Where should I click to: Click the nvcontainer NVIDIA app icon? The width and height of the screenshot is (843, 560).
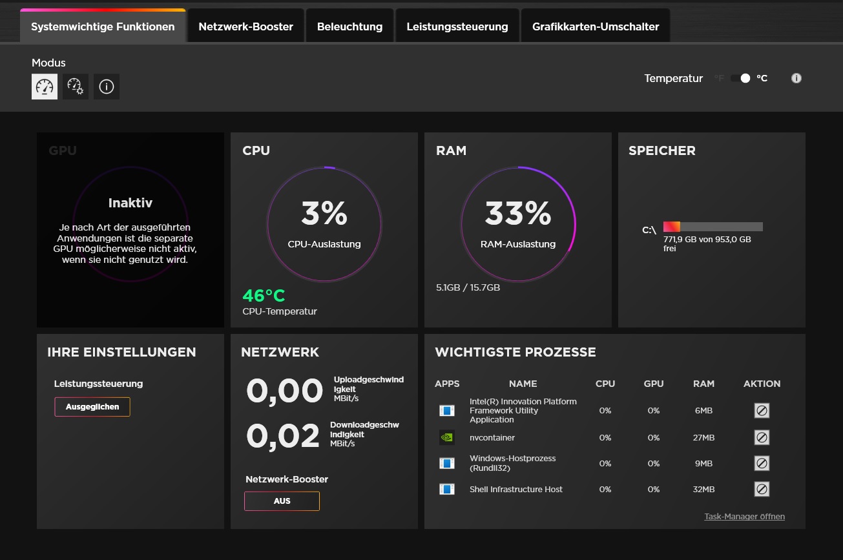tap(446, 437)
